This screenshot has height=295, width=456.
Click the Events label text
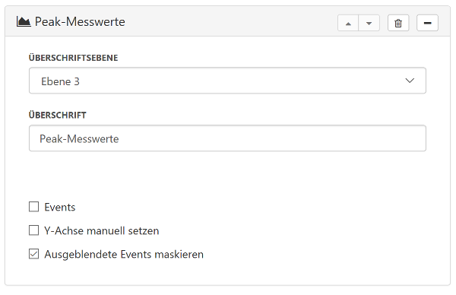pyautogui.click(x=60, y=207)
